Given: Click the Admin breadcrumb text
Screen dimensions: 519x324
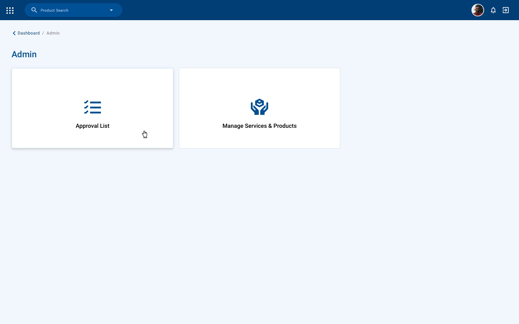Looking at the screenshot, I should tap(53, 33).
